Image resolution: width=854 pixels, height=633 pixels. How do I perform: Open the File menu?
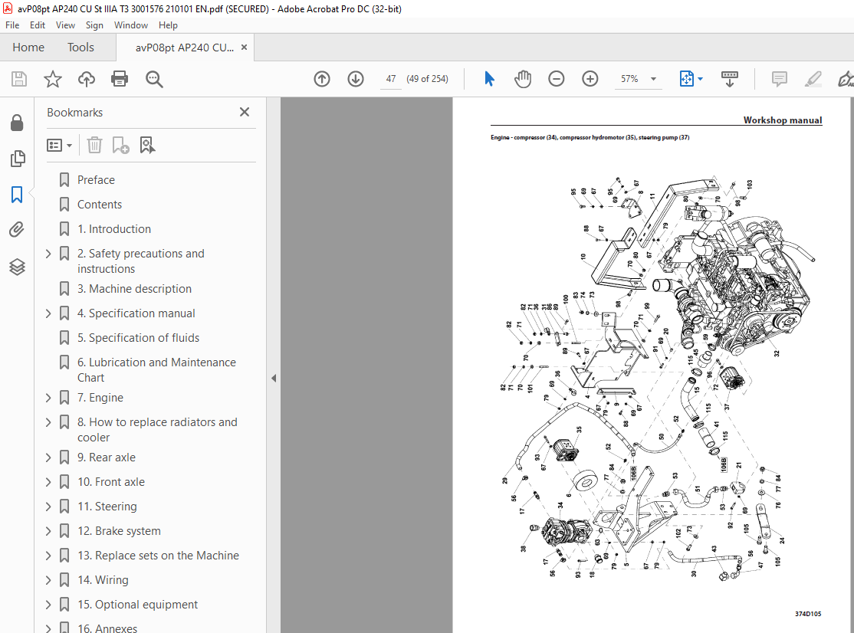pos(12,25)
